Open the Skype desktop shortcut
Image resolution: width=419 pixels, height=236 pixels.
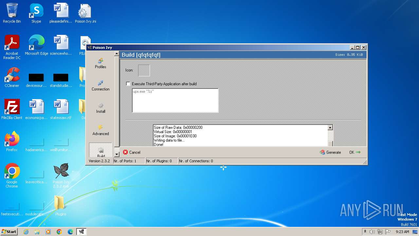pos(36,13)
